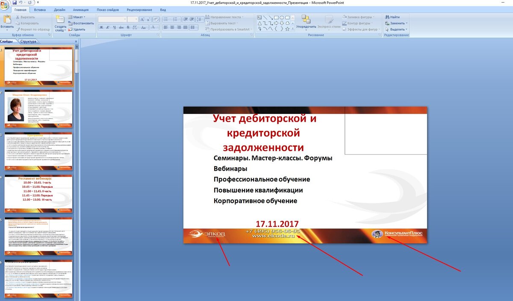The width and height of the screenshot is (513, 301).
Task: Switch the side pane to the Структура tab
Action: pos(28,41)
